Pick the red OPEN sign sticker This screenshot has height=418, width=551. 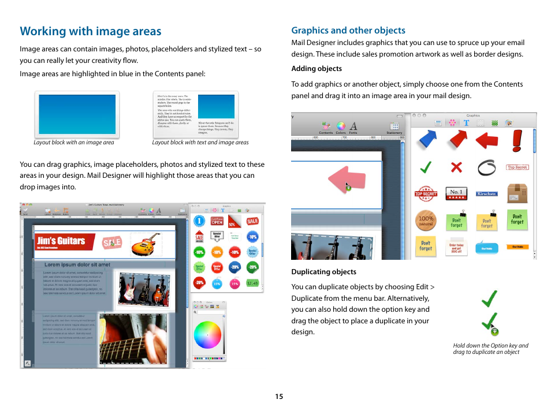pos(217,221)
